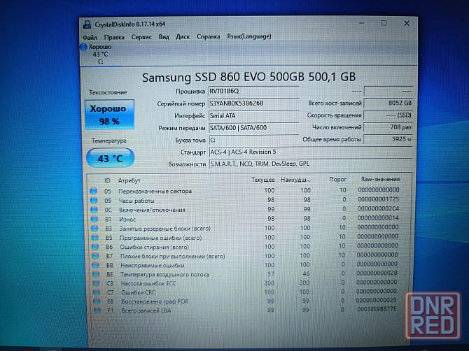Click the Возможности field with S.M.A.R.T., NCQ
469x351 pixels.
[x=311, y=164]
